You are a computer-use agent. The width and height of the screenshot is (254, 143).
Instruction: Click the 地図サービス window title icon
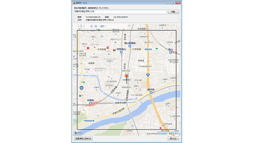click(x=74, y=3)
